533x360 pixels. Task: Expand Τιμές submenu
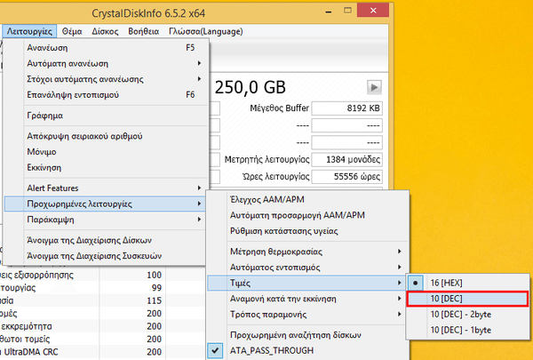[307, 283]
